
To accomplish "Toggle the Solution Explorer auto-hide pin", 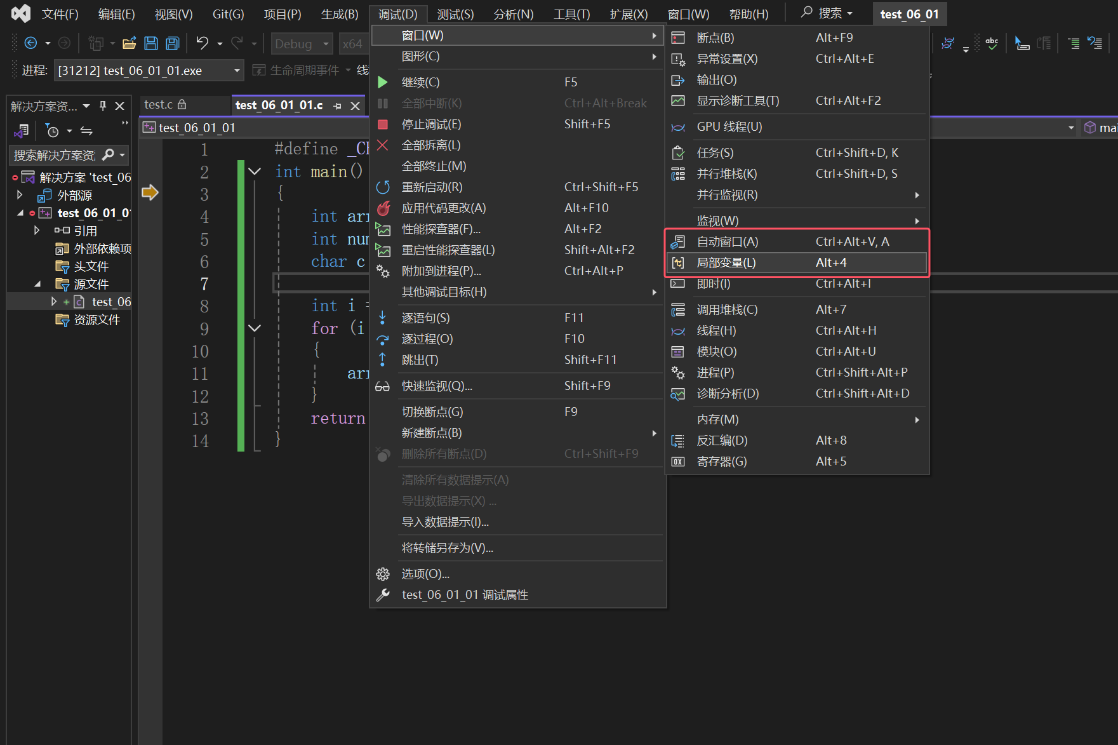I will click(x=103, y=106).
